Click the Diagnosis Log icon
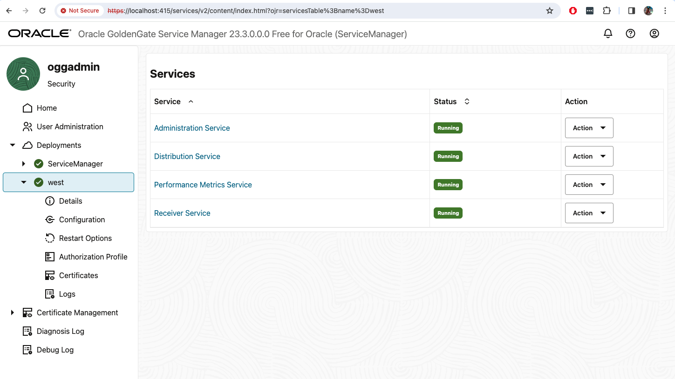This screenshot has width=675, height=379. click(x=27, y=331)
